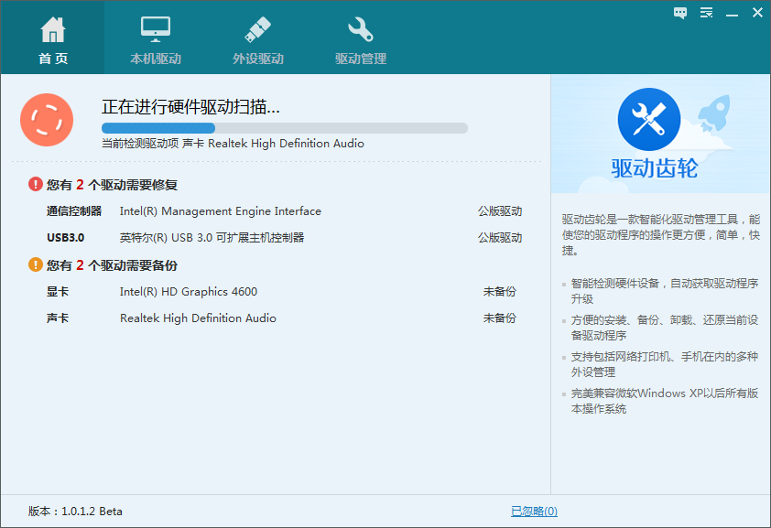Click the 完美兼容微软Windows XP feature bullet
Viewport: 771px width, 528px height.
pos(664,401)
